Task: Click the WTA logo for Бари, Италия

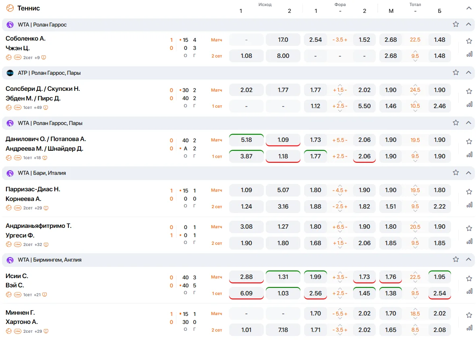Action: (x=10, y=173)
